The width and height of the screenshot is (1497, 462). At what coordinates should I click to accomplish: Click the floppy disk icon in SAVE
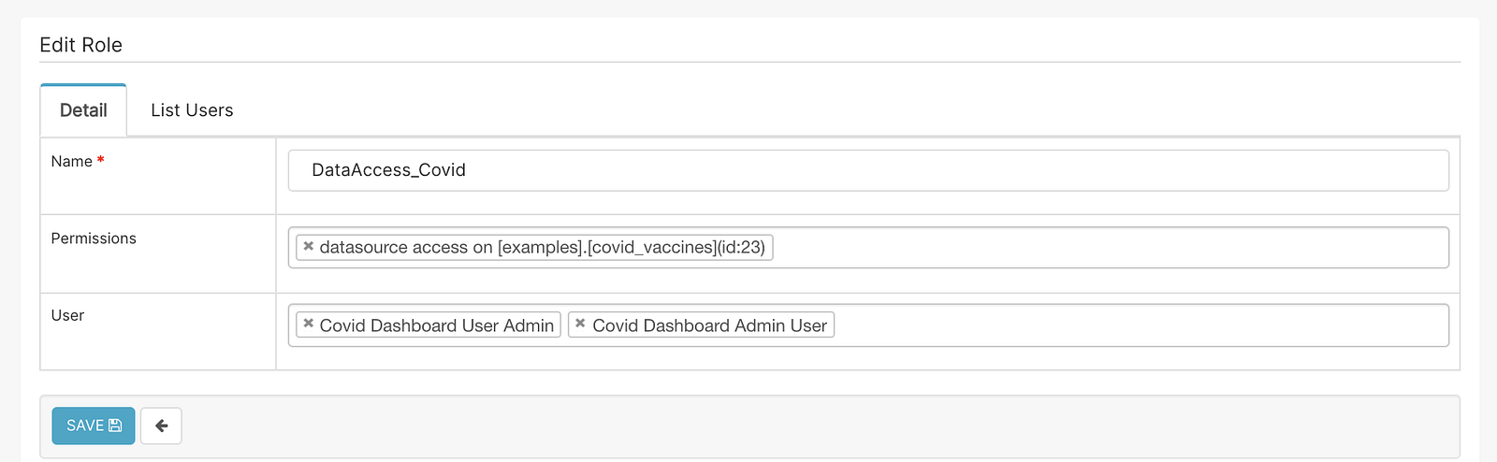click(115, 426)
